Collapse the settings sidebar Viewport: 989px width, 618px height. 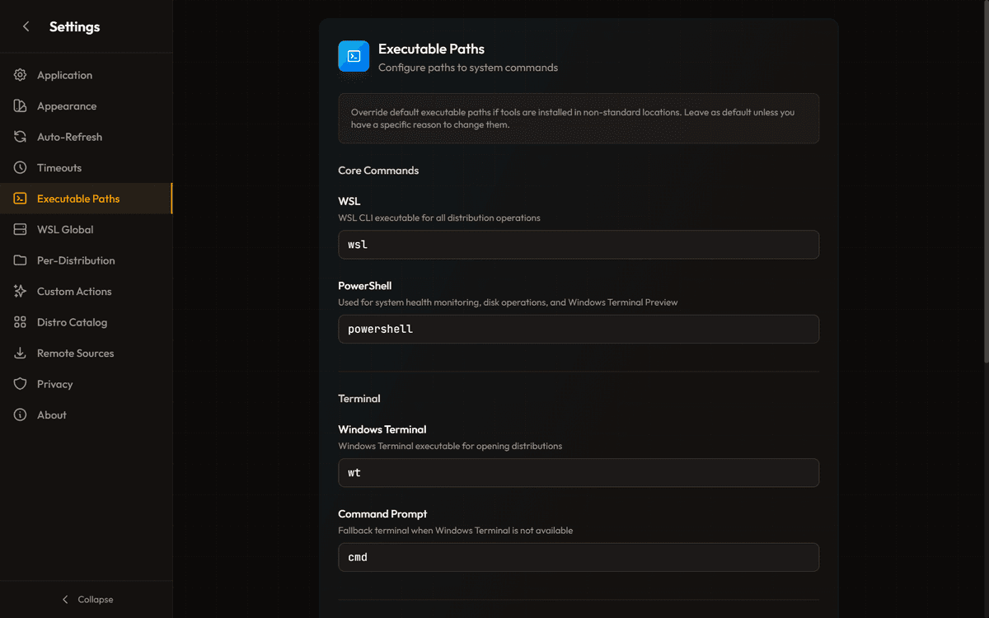point(87,599)
